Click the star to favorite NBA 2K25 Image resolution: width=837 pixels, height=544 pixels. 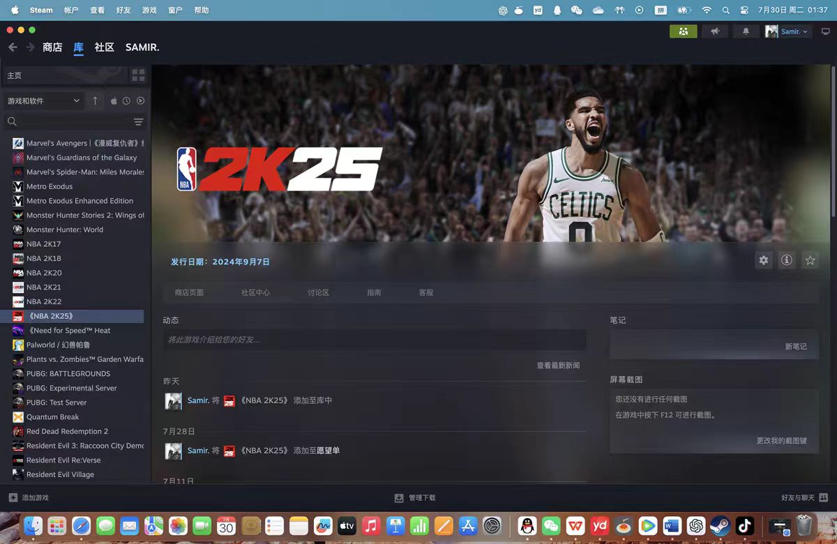click(x=810, y=259)
